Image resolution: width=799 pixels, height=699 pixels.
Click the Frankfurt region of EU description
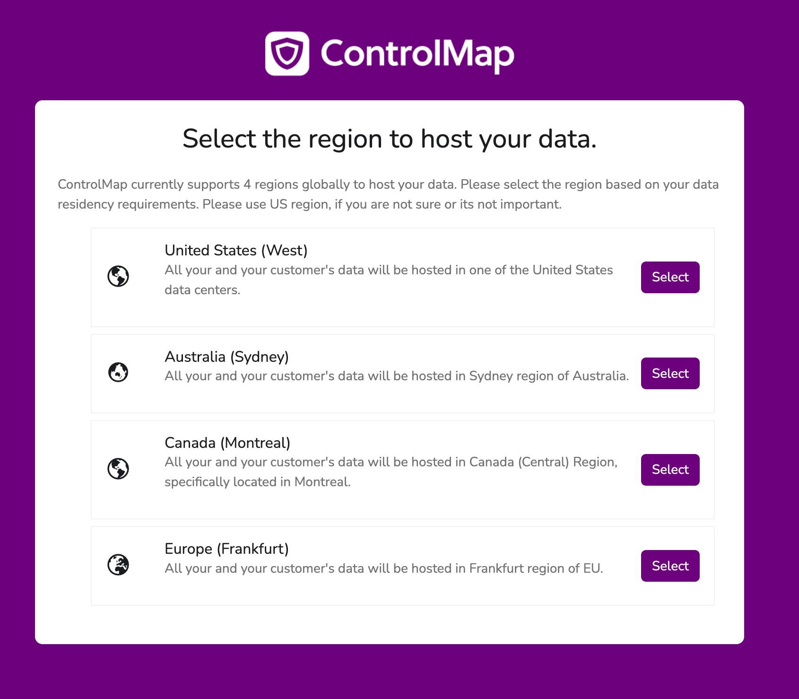(x=383, y=568)
